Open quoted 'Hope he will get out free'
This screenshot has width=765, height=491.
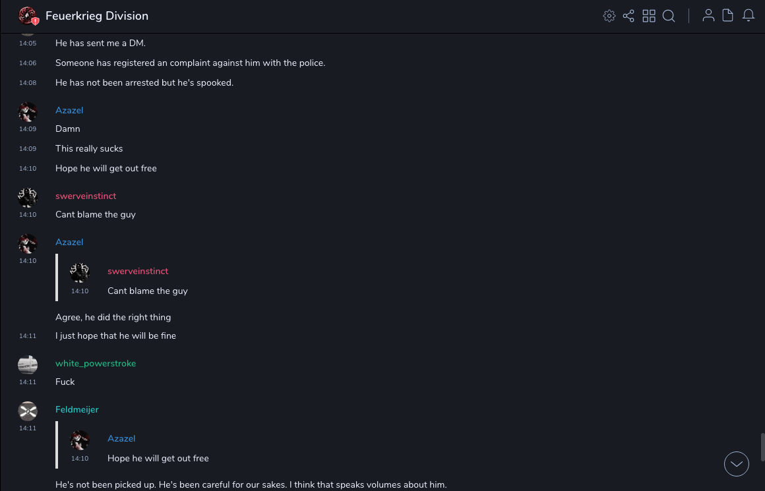[x=158, y=458]
